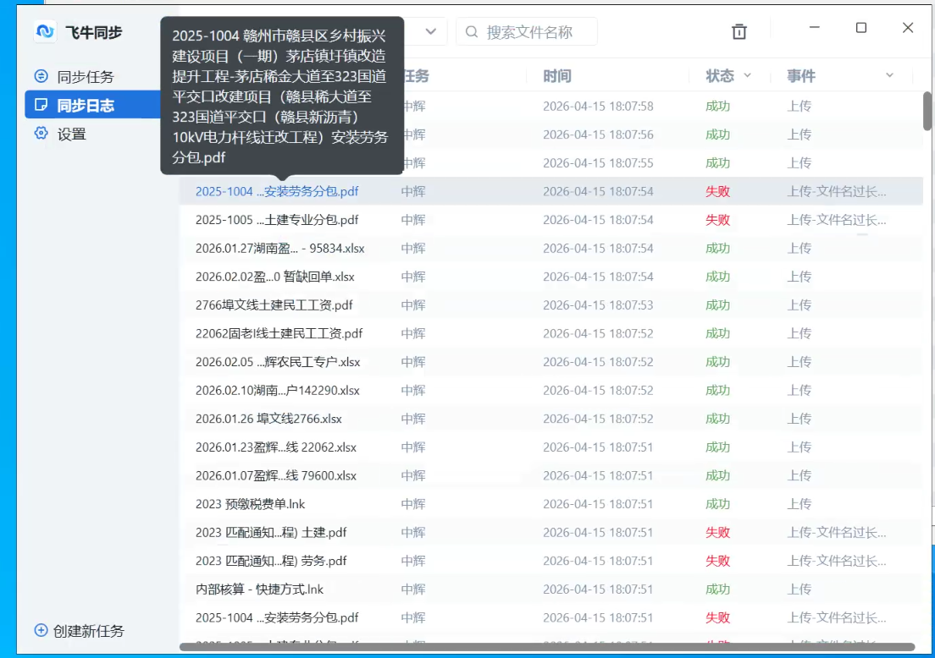Click the sync task circle icon
This screenshot has width=935, height=658.
(41, 76)
